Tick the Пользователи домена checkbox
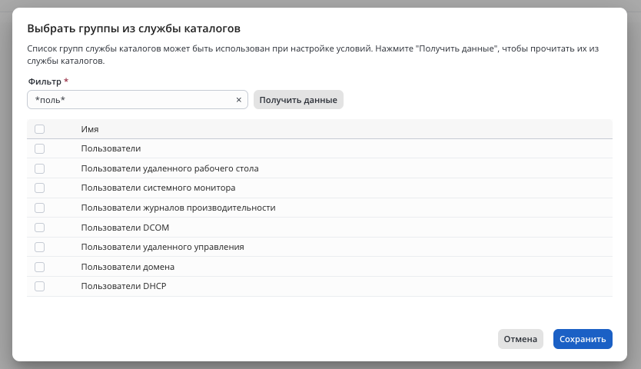This screenshot has width=641, height=369. point(40,267)
